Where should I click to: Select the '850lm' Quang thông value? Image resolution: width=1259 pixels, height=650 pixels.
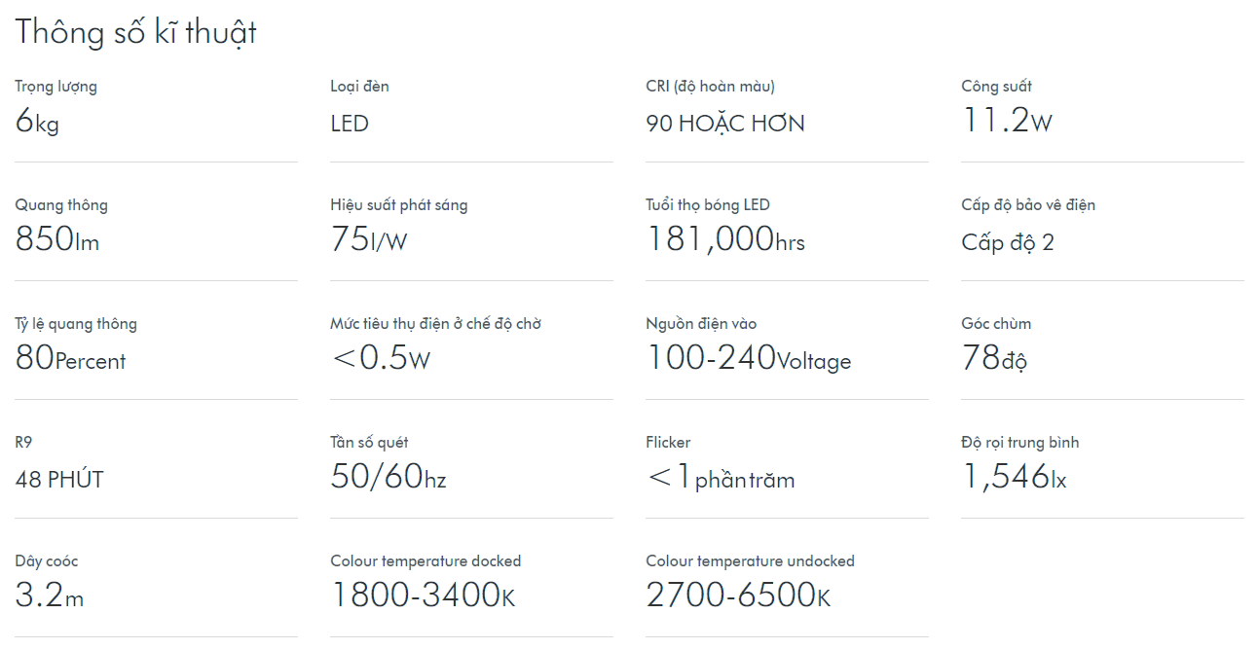pyautogui.click(x=57, y=240)
